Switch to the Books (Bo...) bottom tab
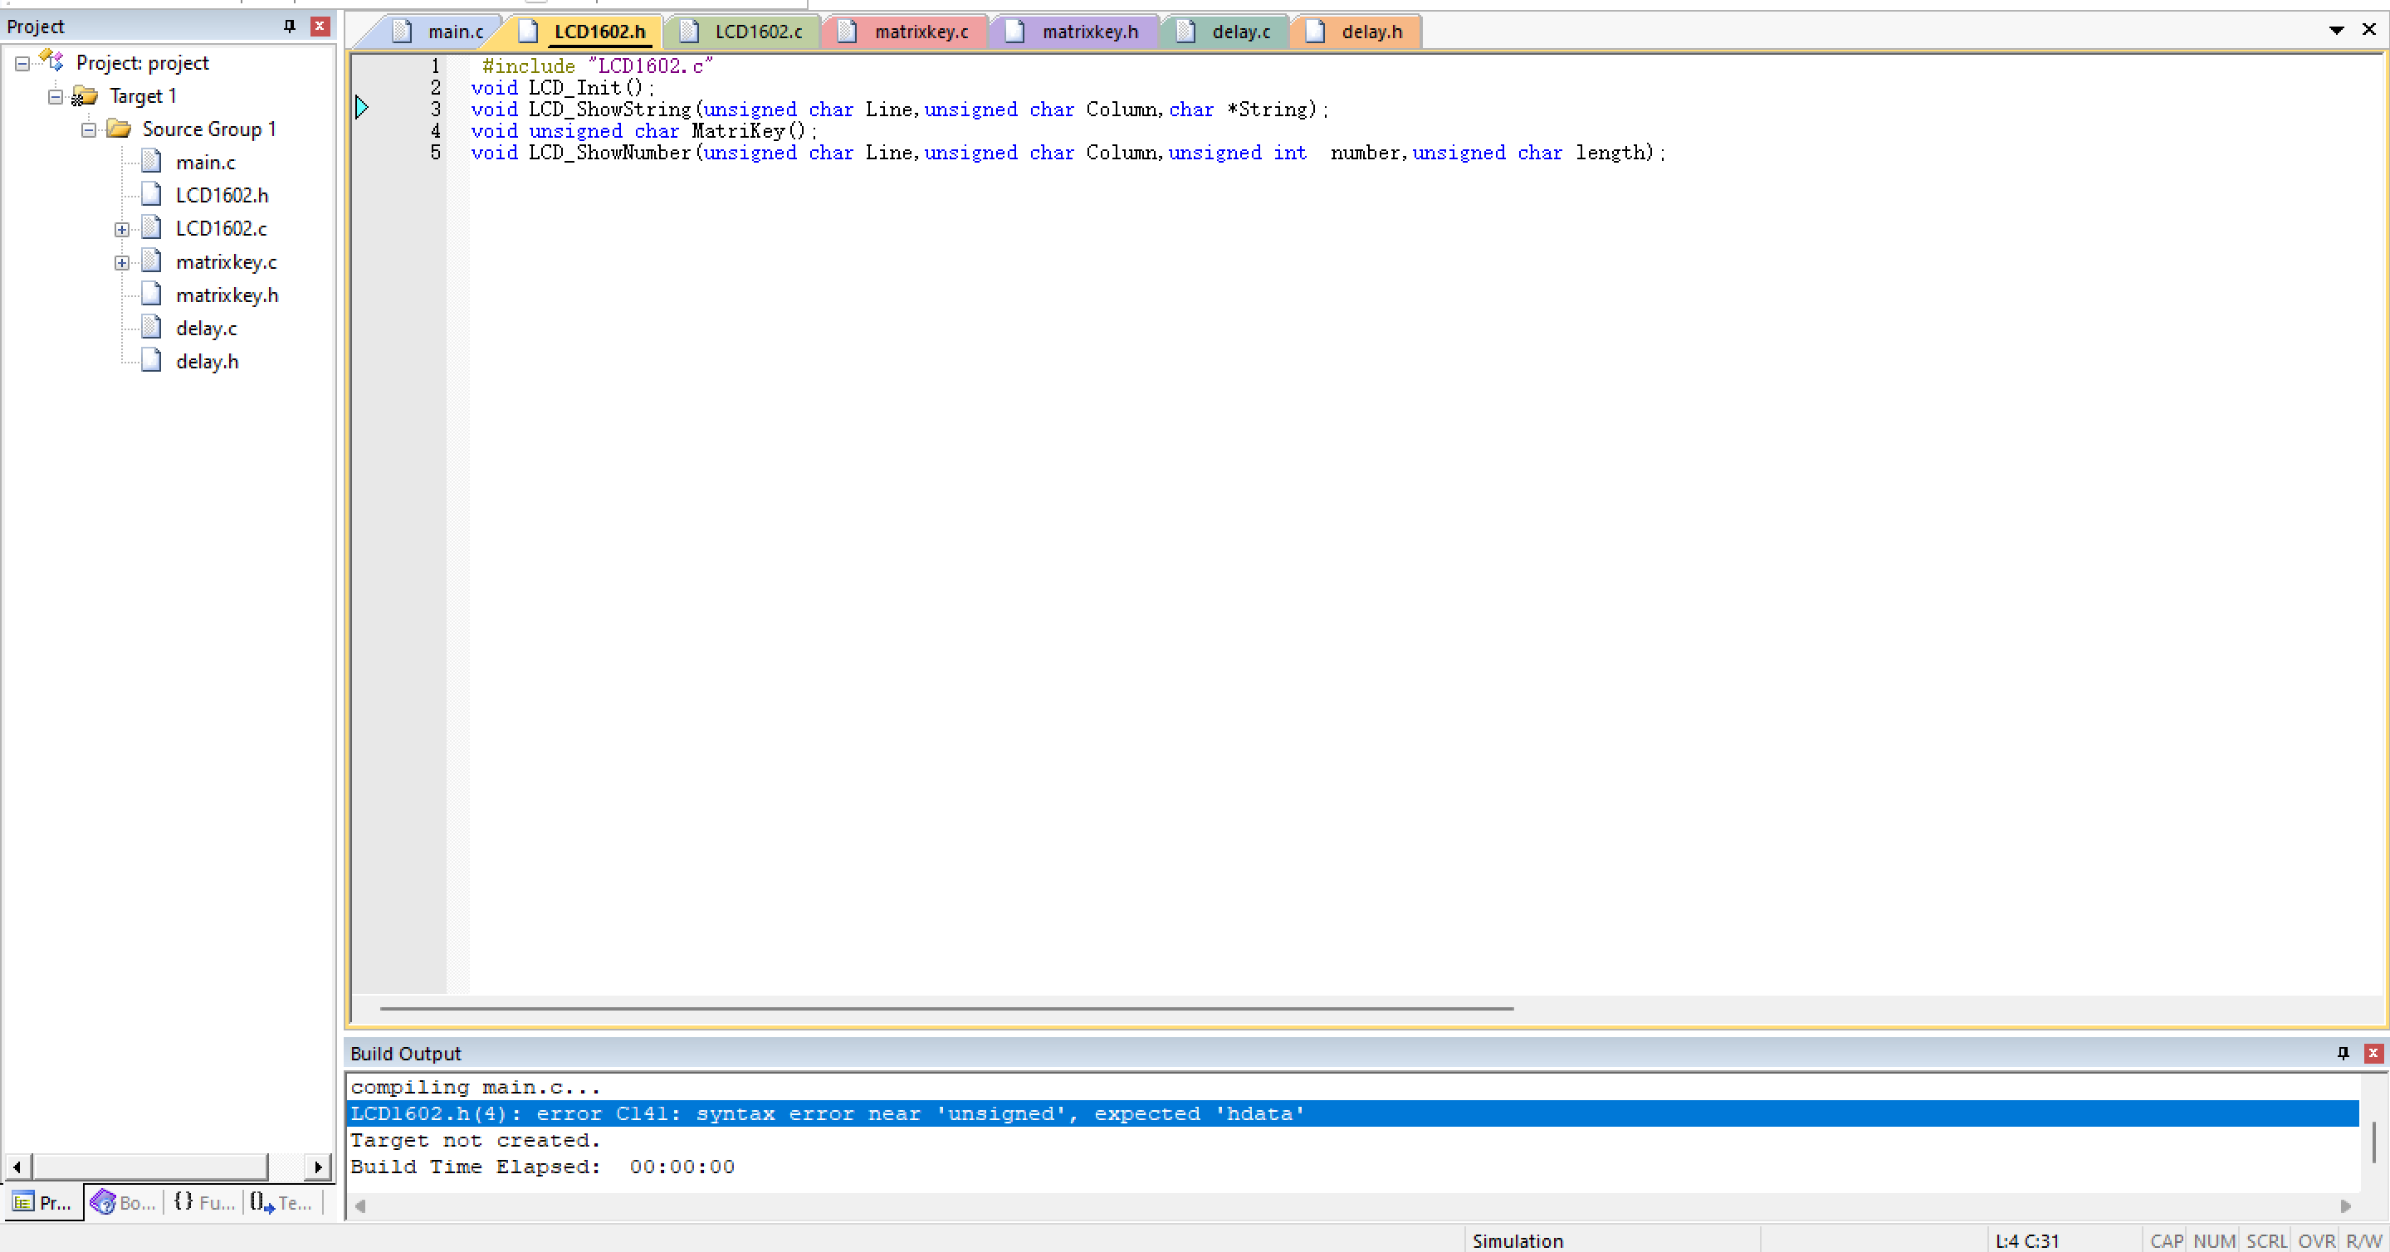Image resolution: width=2390 pixels, height=1252 pixels. coord(123,1203)
